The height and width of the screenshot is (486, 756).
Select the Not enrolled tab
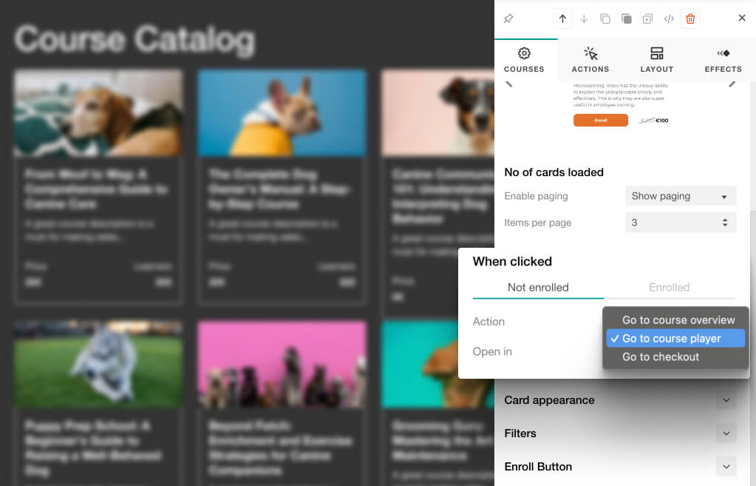pos(538,288)
